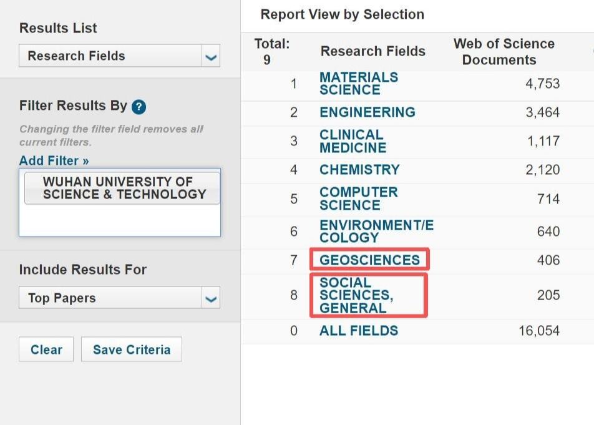Viewport: 594px width, 425px height.
Task: Select the Wuhan University filter tag
Action: click(x=122, y=188)
